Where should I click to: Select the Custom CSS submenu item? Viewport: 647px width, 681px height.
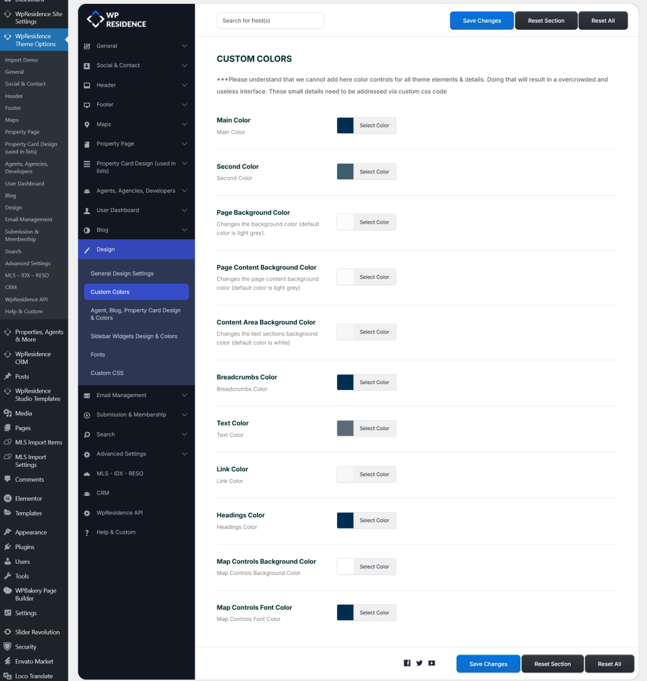click(107, 373)
